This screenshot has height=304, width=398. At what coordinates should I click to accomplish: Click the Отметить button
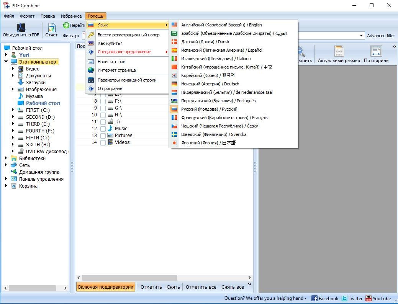click(151, 287)
